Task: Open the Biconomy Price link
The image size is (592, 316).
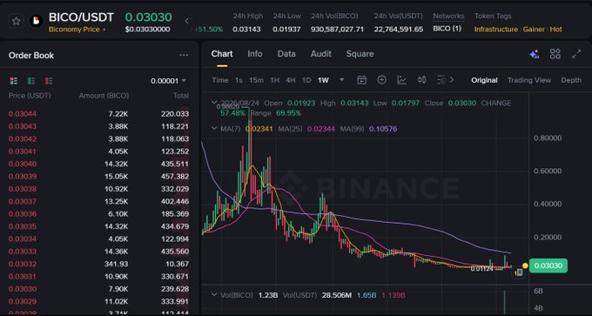Action: pyautogui.click(x=77, y=30)
